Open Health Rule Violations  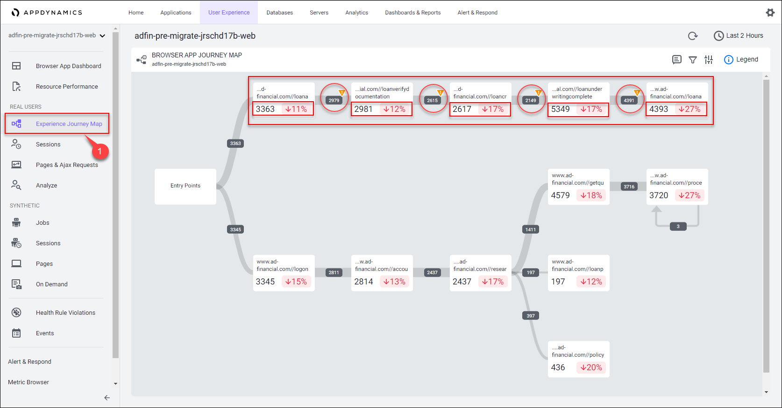65,313
